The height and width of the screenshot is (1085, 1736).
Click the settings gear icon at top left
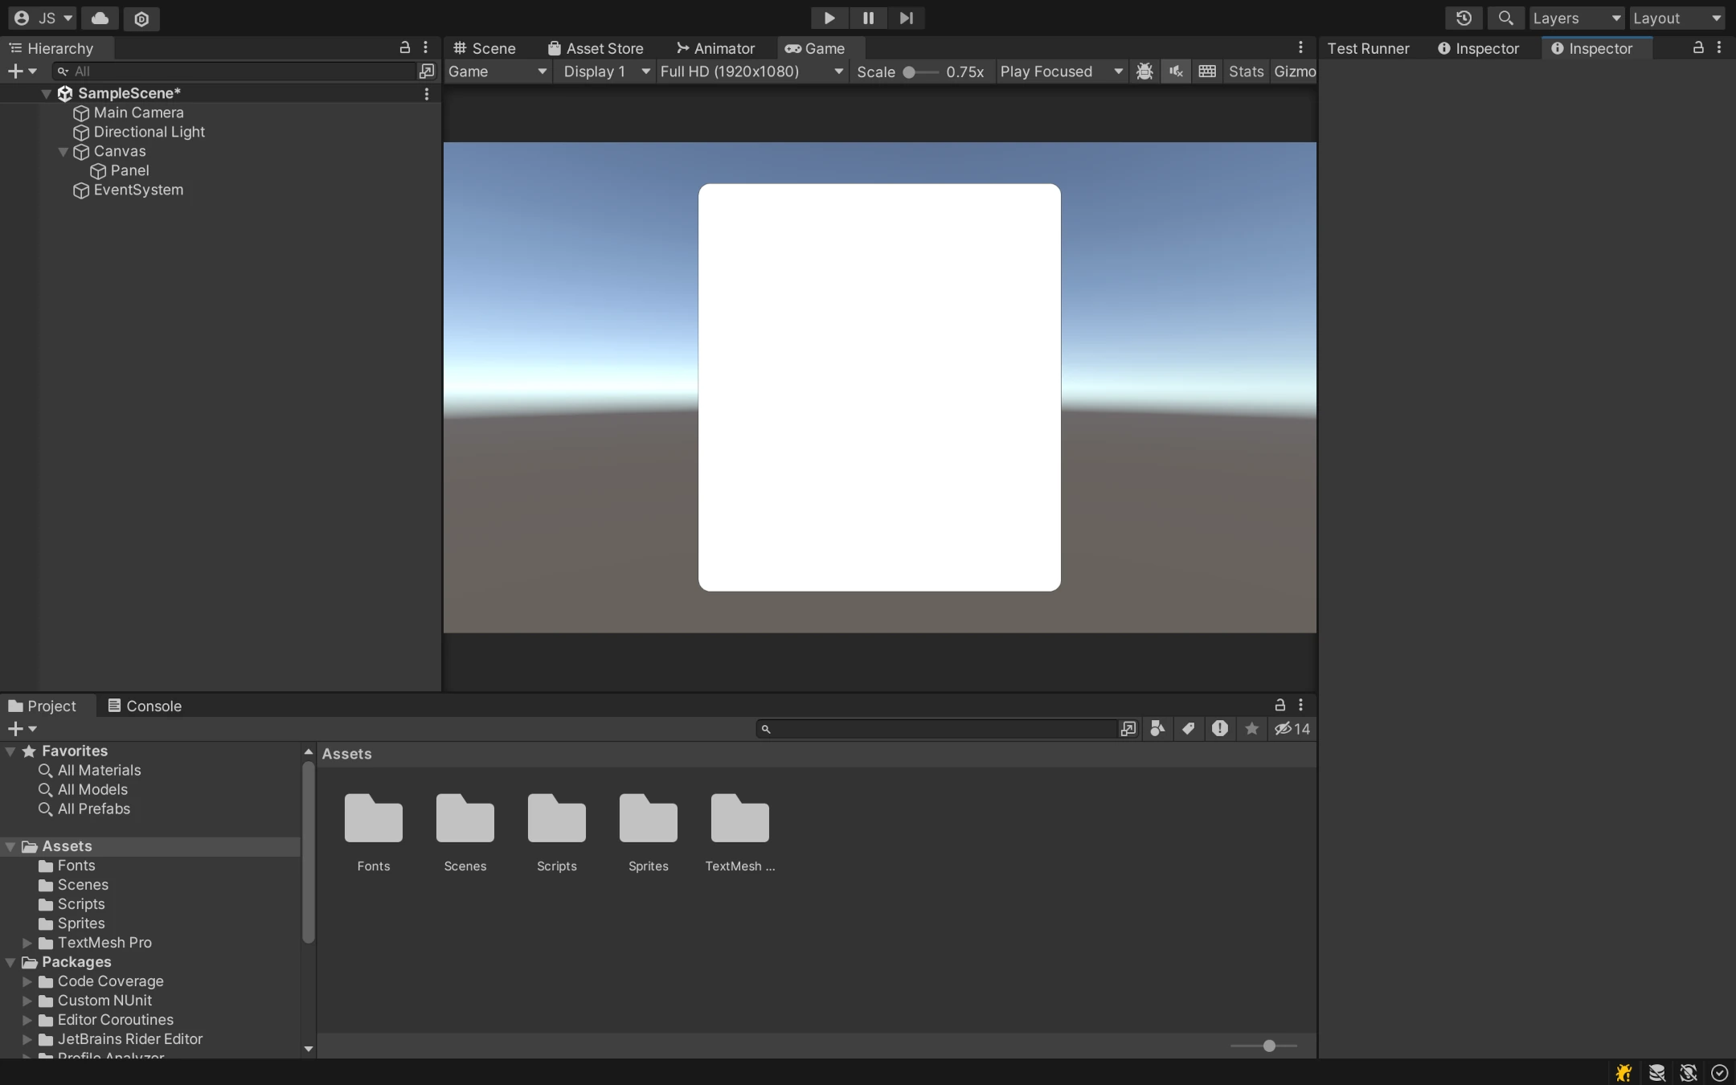pyautogui.click(x=142, y=18)
